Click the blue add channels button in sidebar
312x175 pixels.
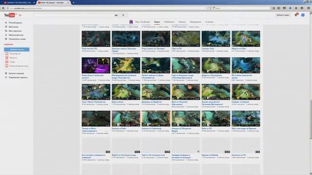tap(17, 50)
